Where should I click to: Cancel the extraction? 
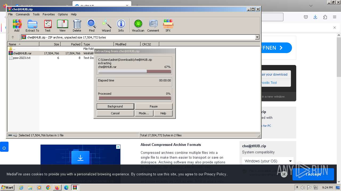115,113
